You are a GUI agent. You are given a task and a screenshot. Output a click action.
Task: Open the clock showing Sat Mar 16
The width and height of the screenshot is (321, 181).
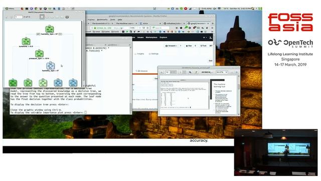point(240,9)
